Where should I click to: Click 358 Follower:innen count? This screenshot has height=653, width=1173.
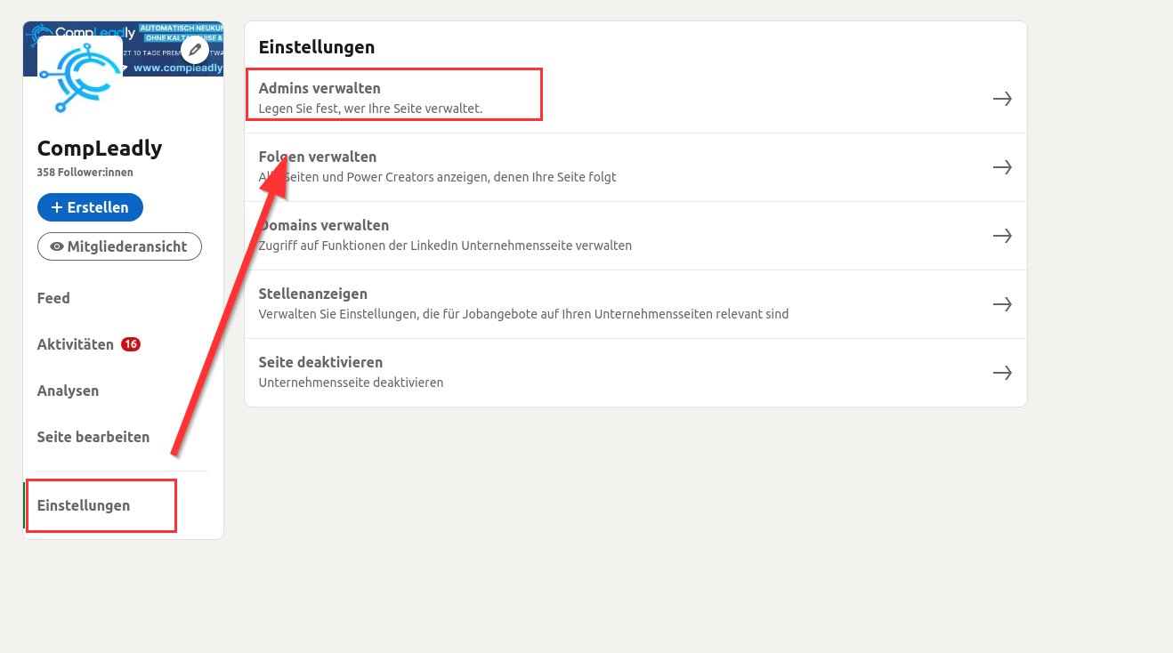coord(85,173)
